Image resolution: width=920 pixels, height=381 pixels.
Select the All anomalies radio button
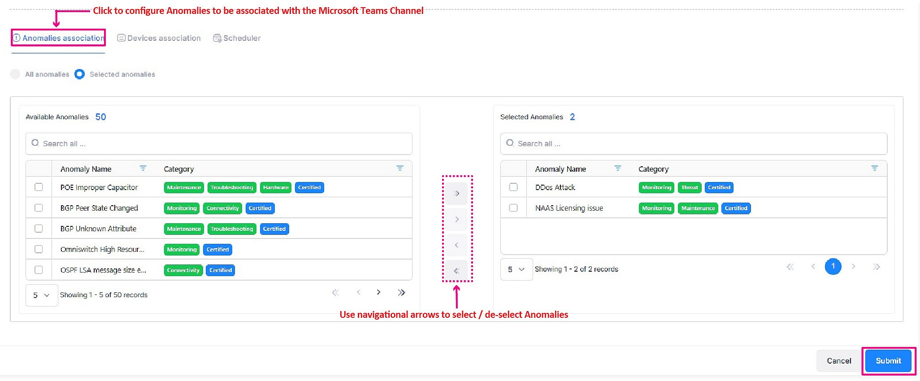pyautogui.click(x=16, y=74)
